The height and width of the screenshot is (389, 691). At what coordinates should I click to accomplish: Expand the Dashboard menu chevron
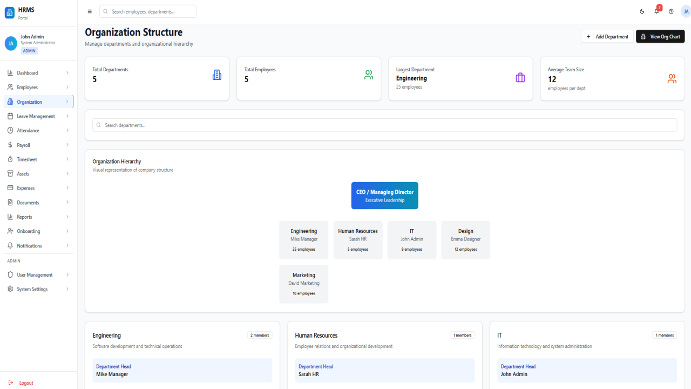[67, 73]
